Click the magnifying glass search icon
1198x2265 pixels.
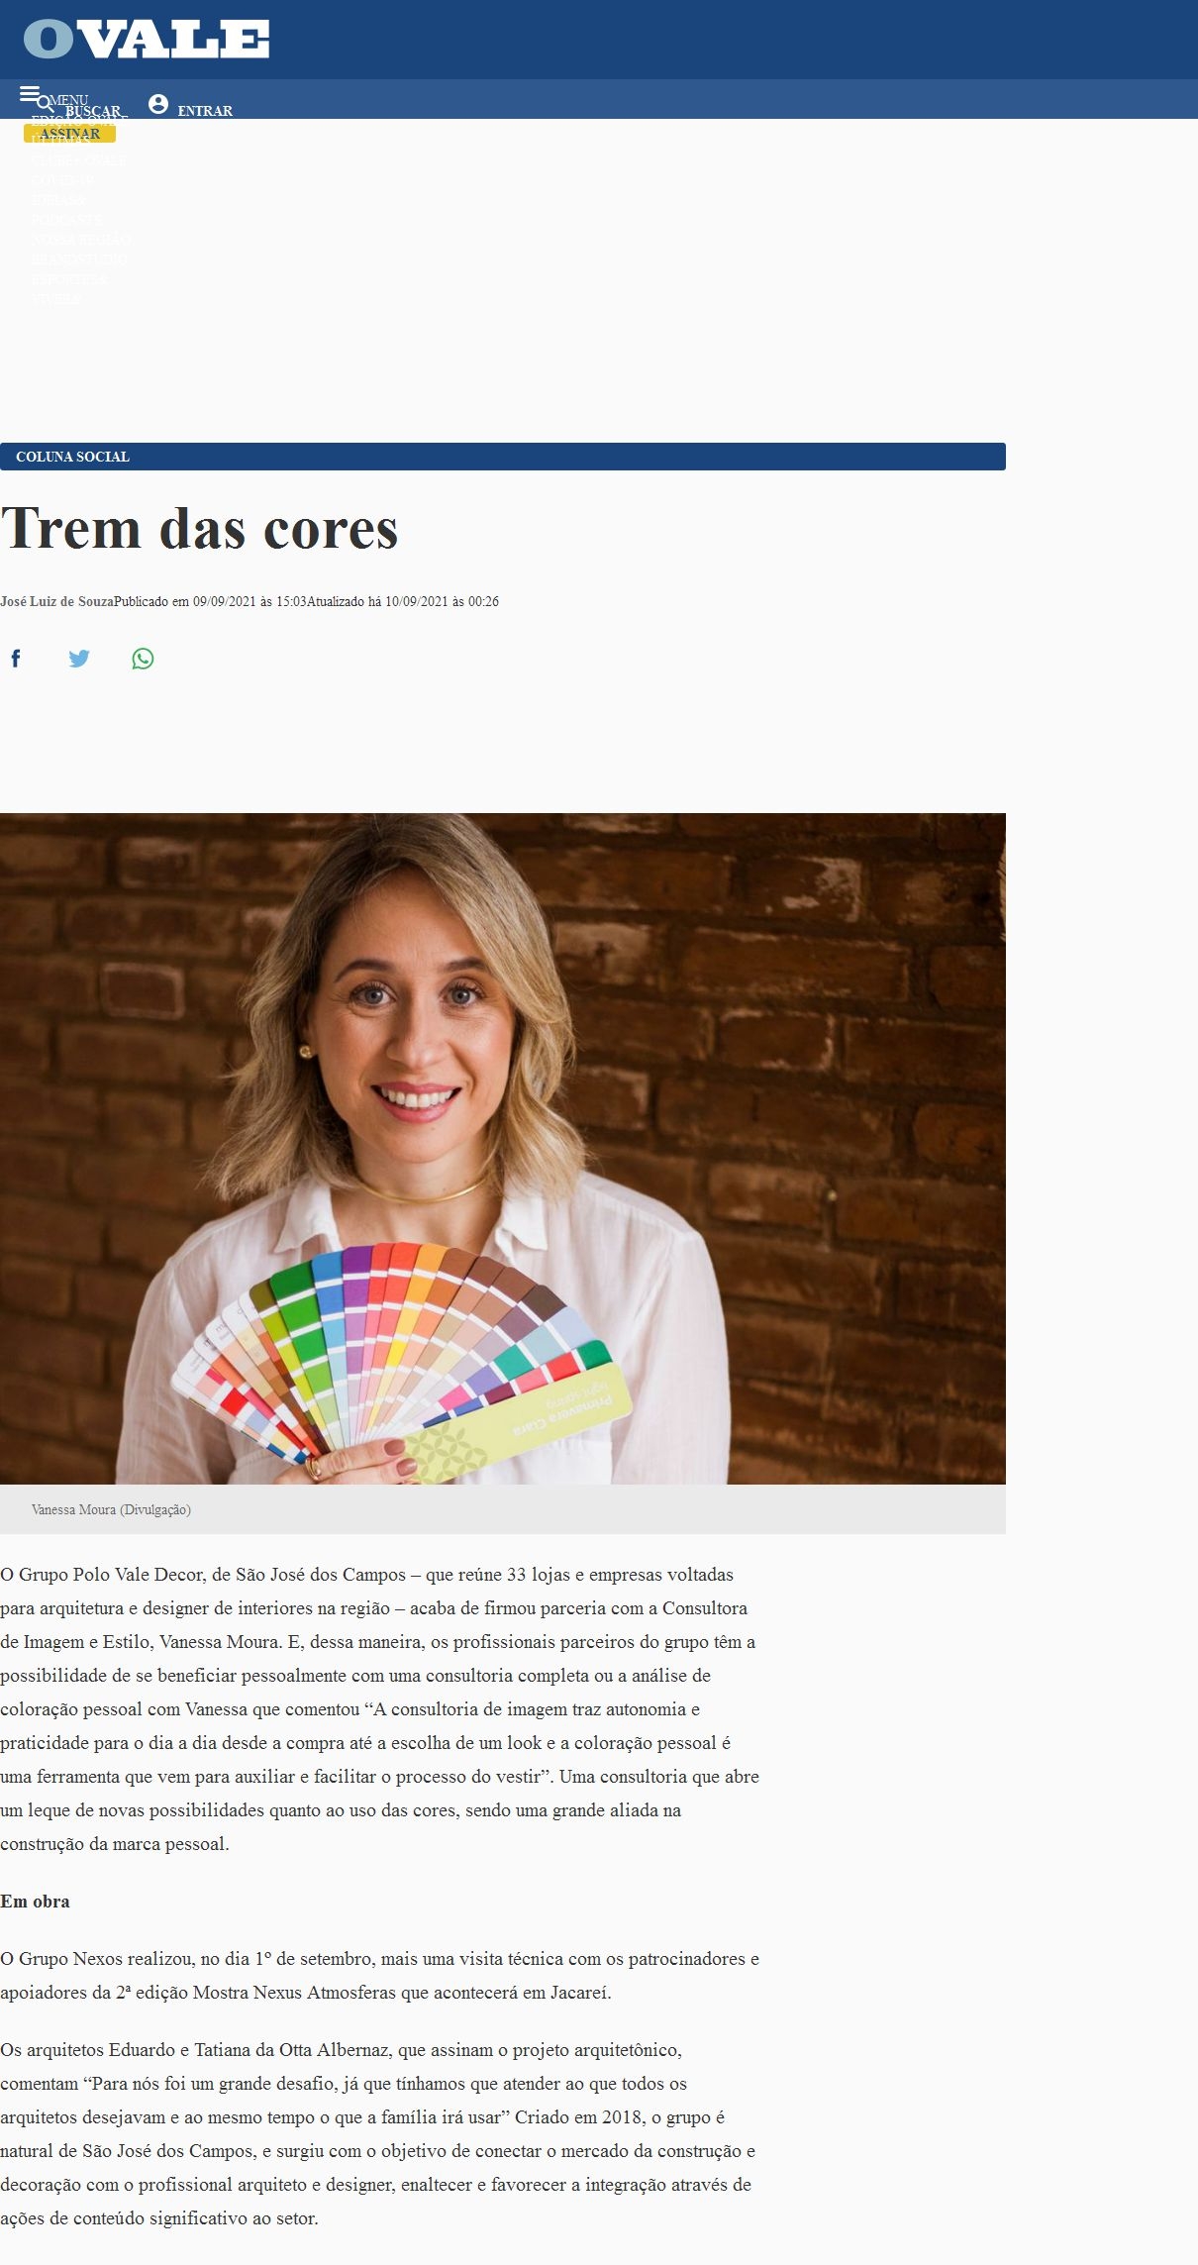tap(47, 104)
